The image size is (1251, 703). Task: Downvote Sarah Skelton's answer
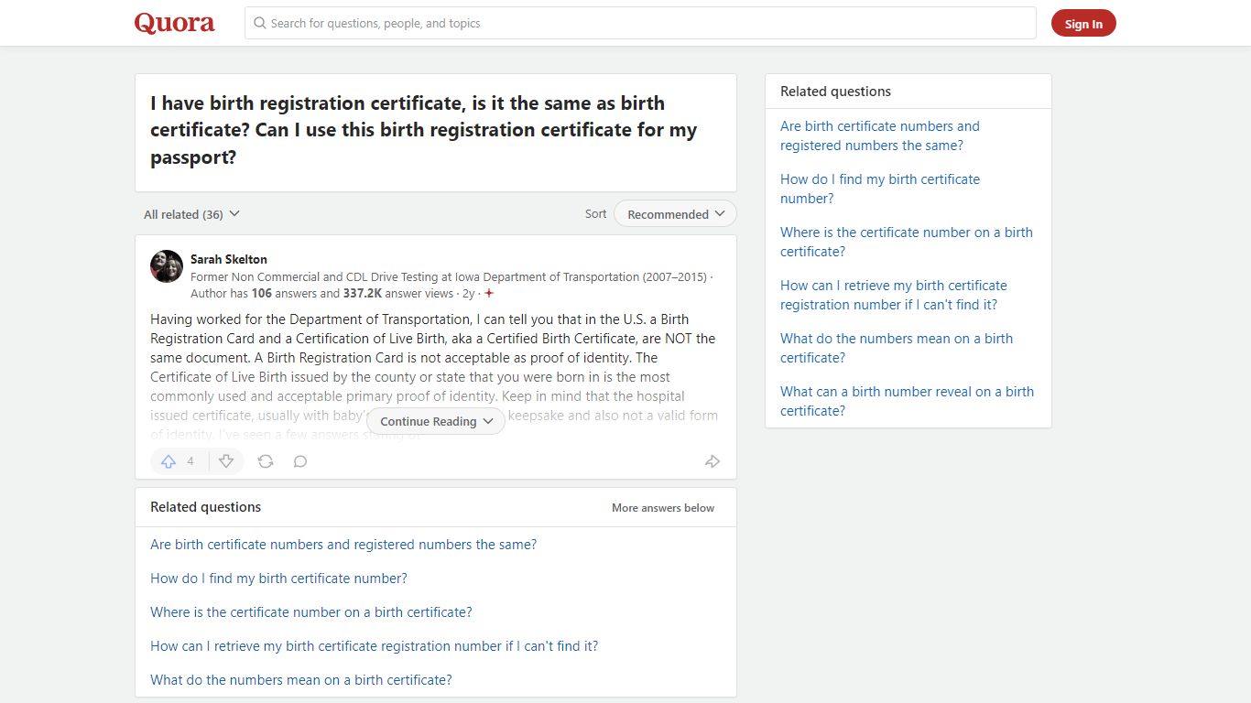click(226, 461)
